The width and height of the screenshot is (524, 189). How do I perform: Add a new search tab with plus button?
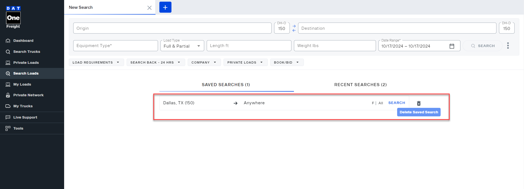(165, 7)
